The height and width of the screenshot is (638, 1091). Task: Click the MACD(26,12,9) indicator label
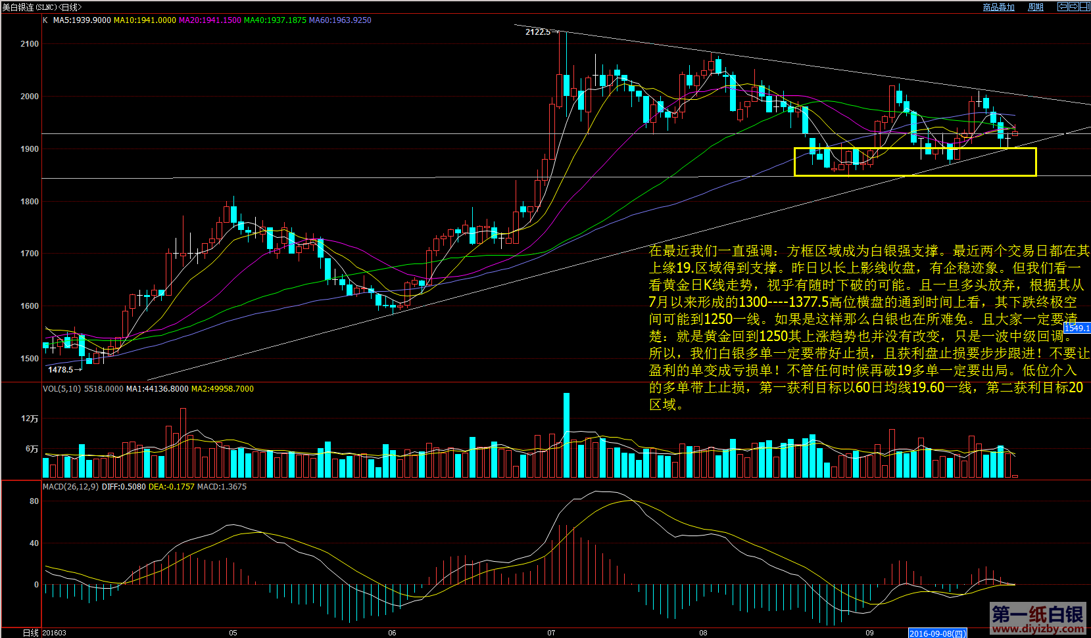pyautogui.click(x=70, y=487)
